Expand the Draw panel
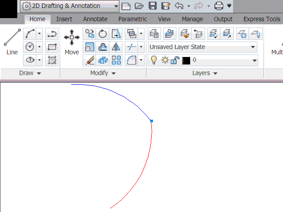283x212 pixels. pos(30,73)
